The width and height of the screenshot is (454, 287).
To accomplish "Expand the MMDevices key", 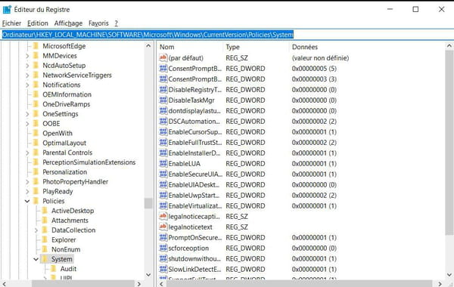I will coord(27,56).
